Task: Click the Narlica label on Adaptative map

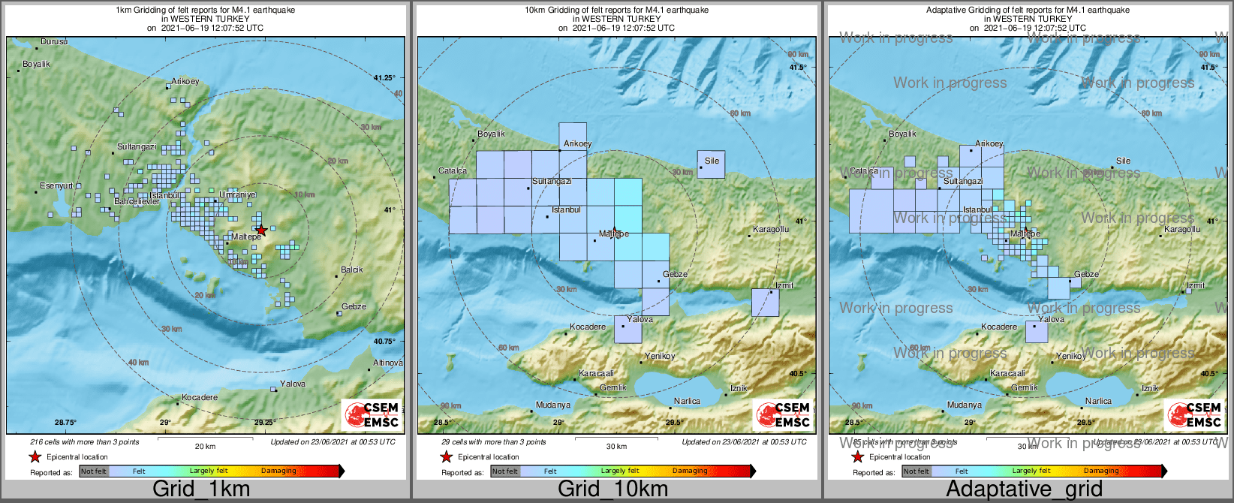Action: click(1098, 401)
